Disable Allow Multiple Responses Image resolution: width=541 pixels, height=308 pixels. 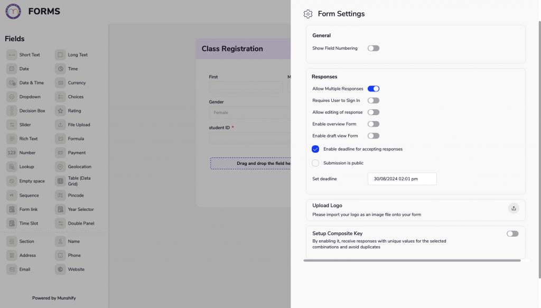pos(374,88)
